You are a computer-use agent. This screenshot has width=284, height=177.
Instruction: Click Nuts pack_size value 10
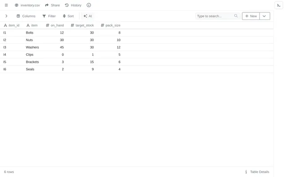[118, 40]
